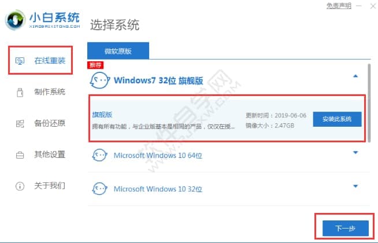Click the 备份还原 icon in sidebar
The height and width of the screenshot is (243, 378).
click(20, 124)
